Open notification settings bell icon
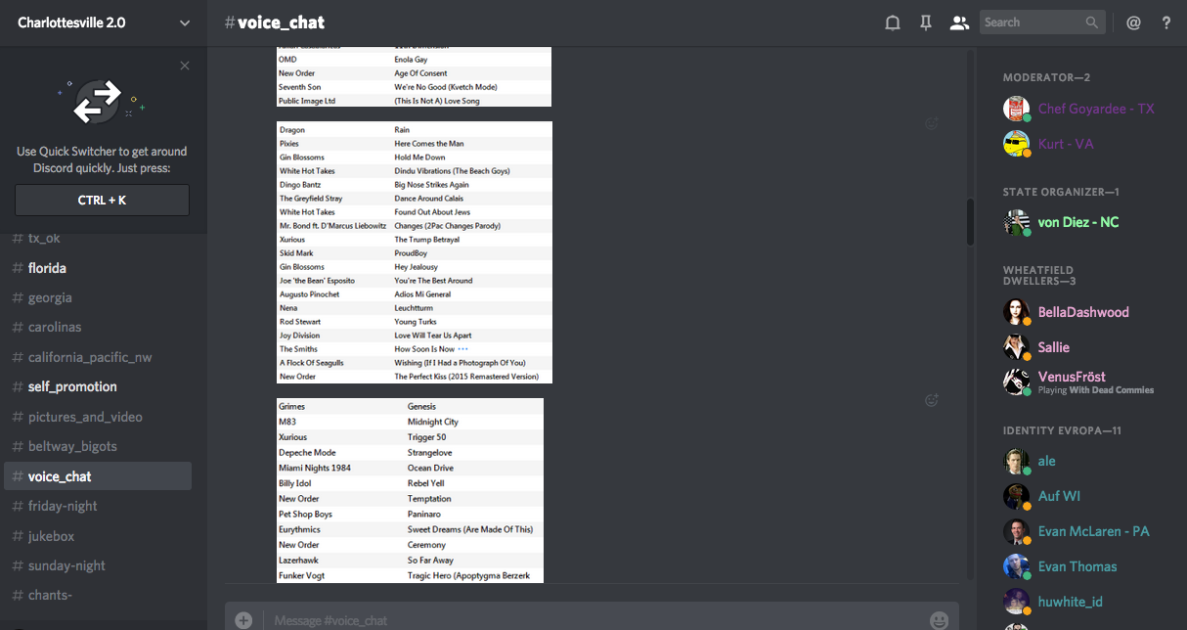 892,22
